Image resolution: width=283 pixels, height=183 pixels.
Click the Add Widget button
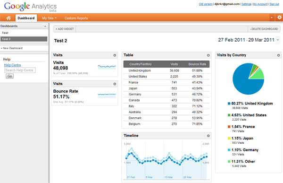click(x=65, y=29)
